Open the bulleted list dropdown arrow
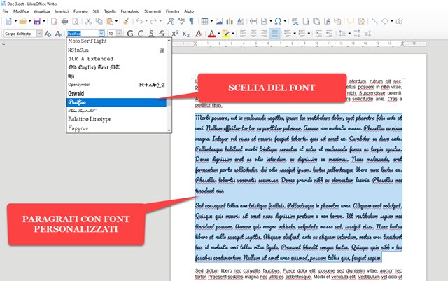This screenshot has width=448, height=281. (x=295, y=34)
